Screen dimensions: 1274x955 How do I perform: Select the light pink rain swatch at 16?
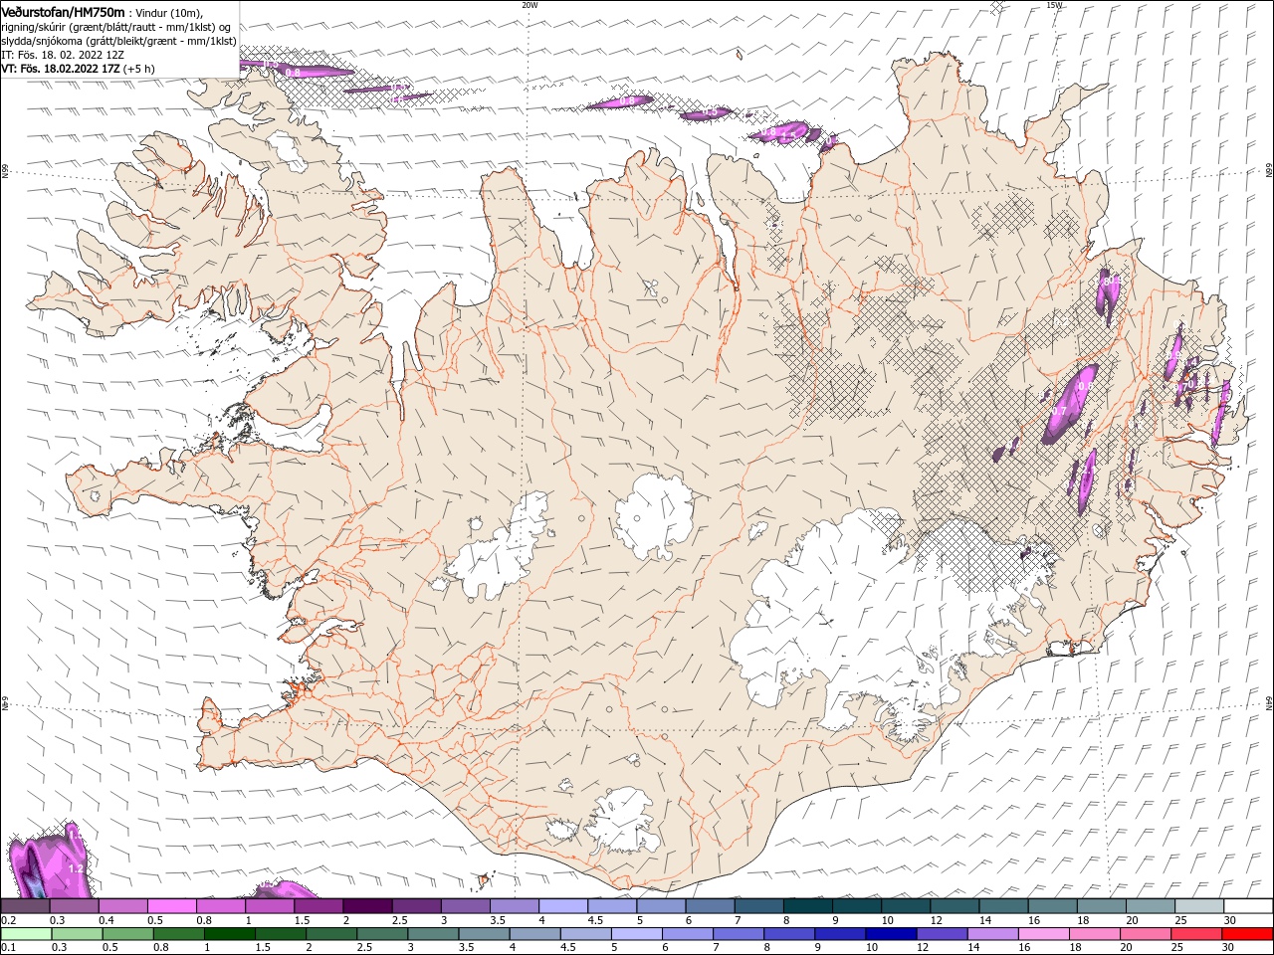[1043, 933]
